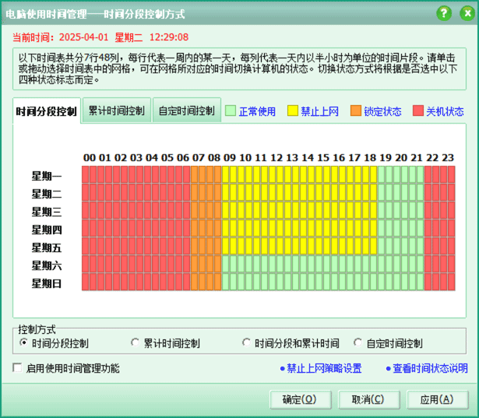Select the 关机状态 red status swatch

pyautogui.click(x=418, y=111)
